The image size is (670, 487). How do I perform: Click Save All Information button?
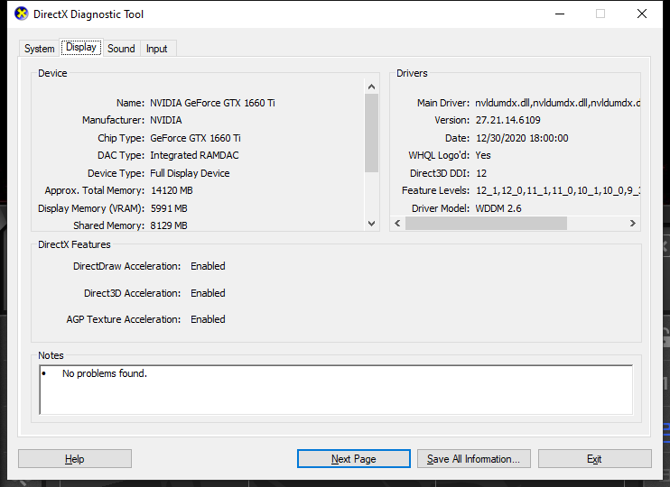(x=474, y=459)
